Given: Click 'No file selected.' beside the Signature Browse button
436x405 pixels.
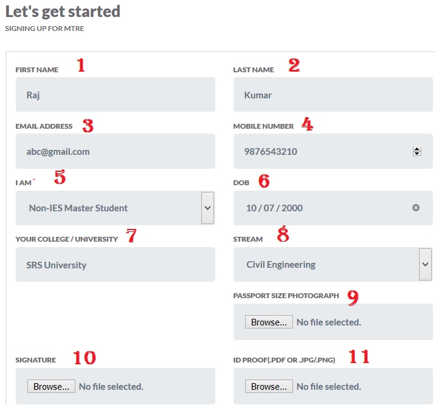Looking at the screenshot, I should [111, 386].
